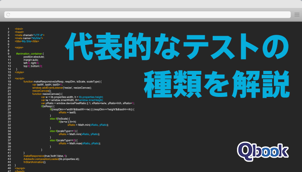Viewport: 302px width, 172px height.
Task: Click the closing </style> tag
Action: 20,72
